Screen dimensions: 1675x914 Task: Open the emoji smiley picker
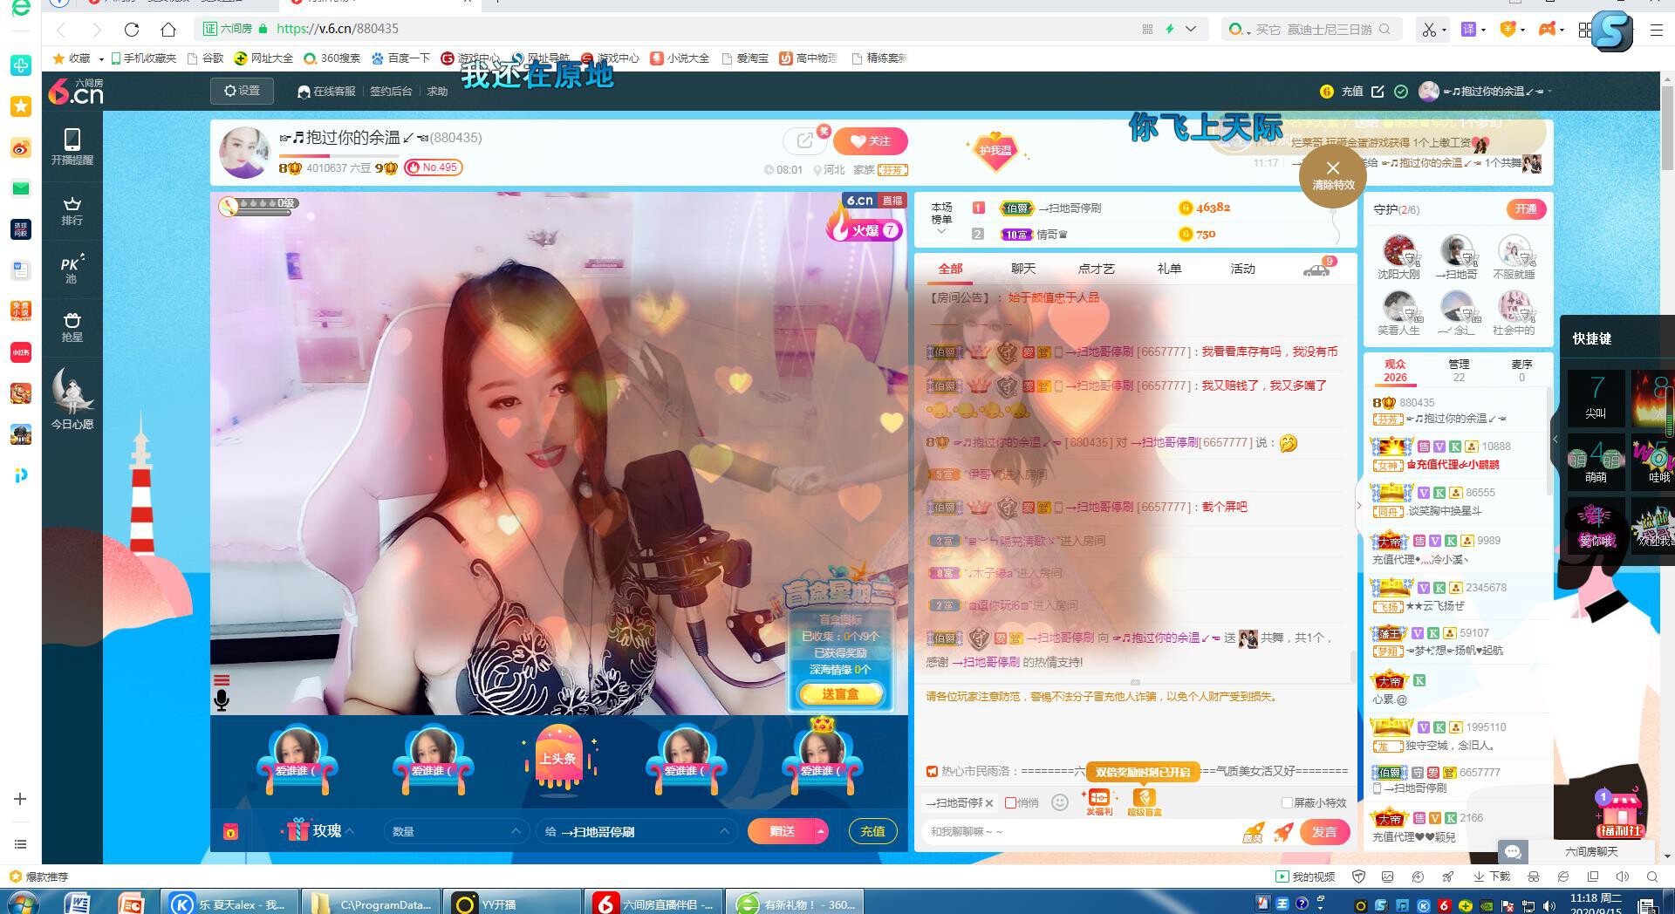click(1060, 802)
